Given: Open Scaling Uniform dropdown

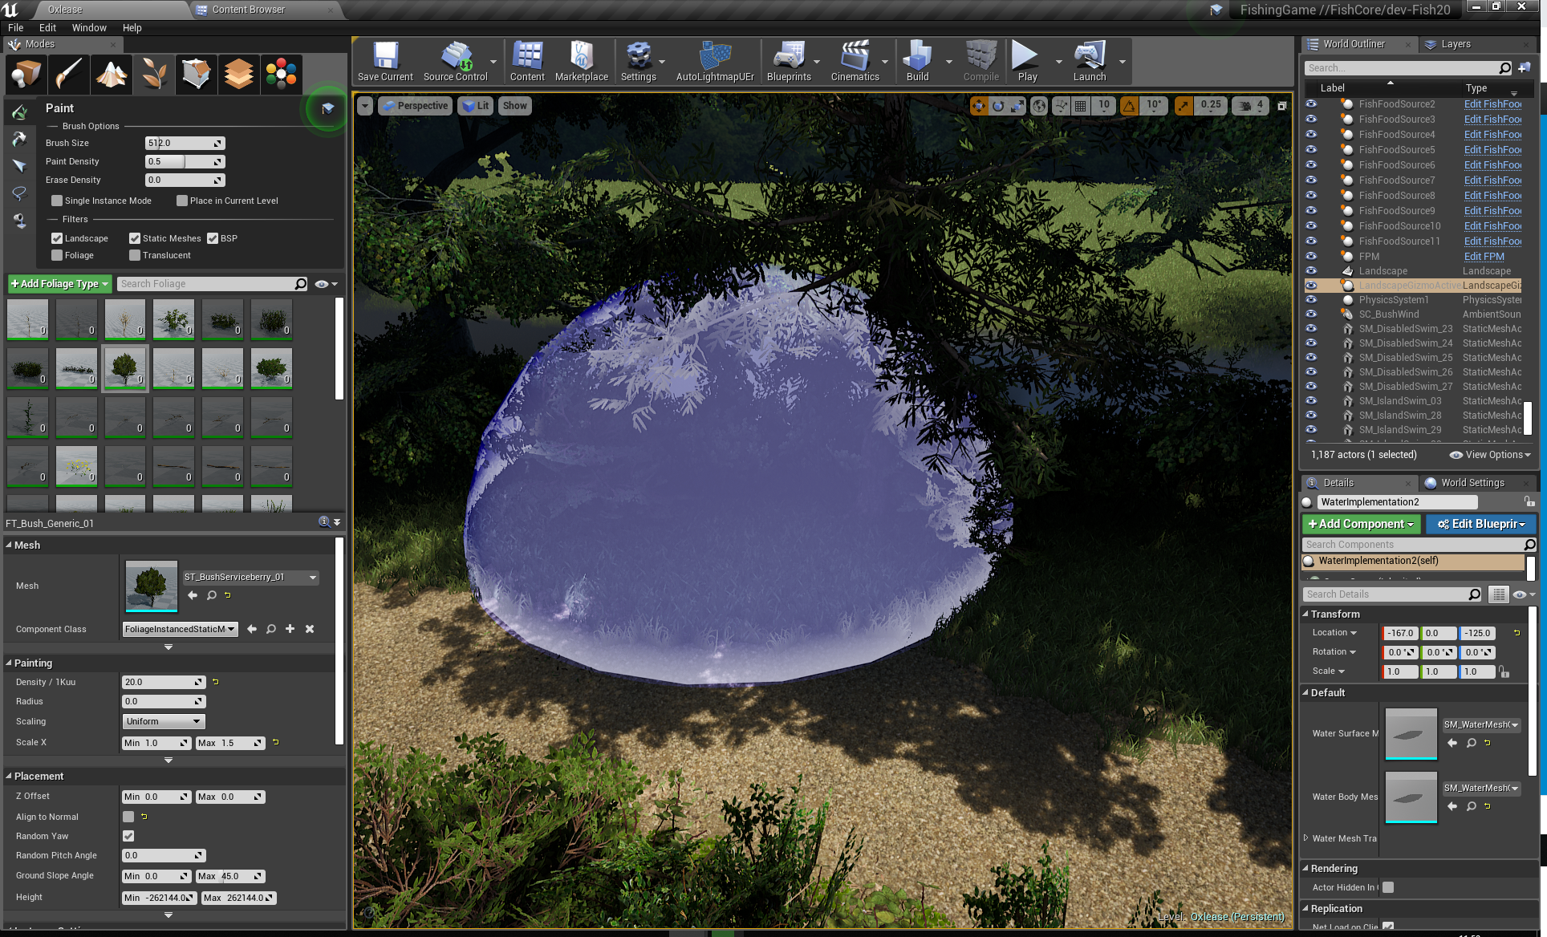Looking at the screenshot, I should pos(164,721).
